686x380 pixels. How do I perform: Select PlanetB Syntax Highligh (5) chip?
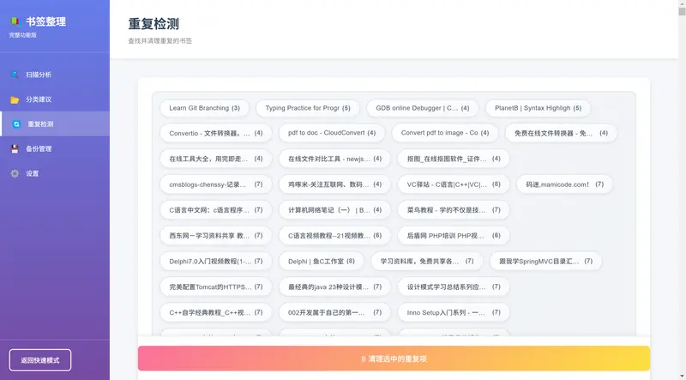tap(538, 108)
